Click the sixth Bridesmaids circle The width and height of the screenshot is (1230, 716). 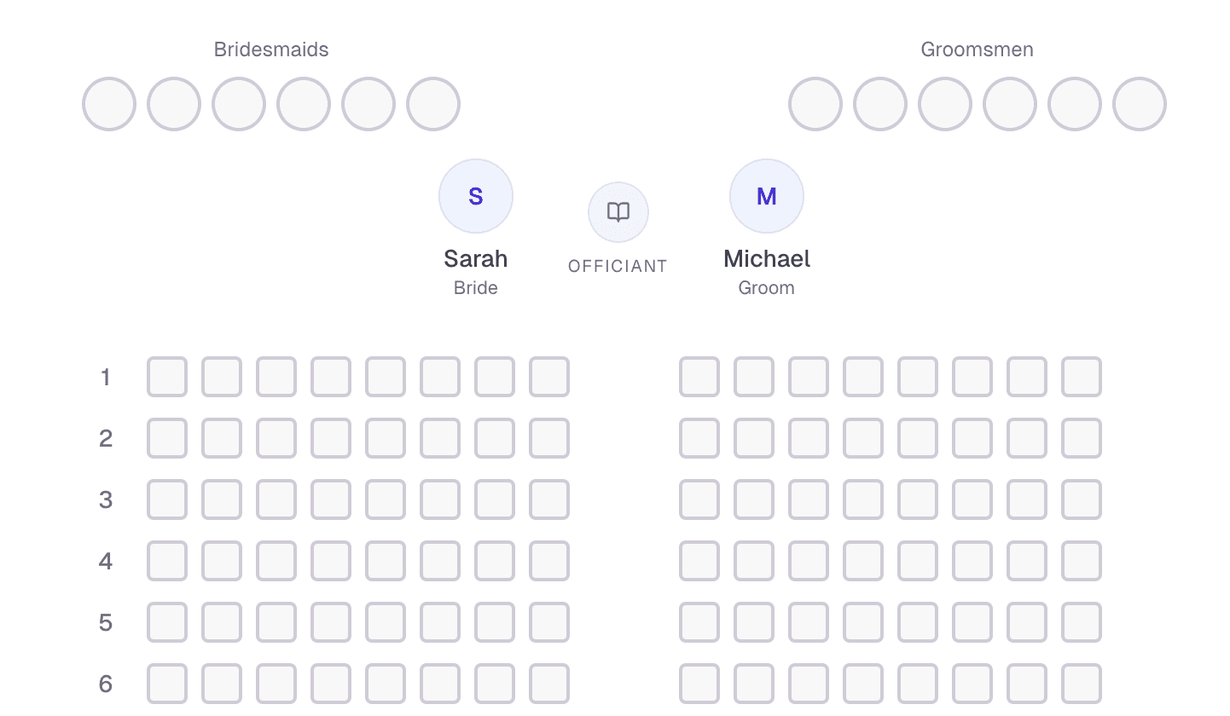point(432,103)
